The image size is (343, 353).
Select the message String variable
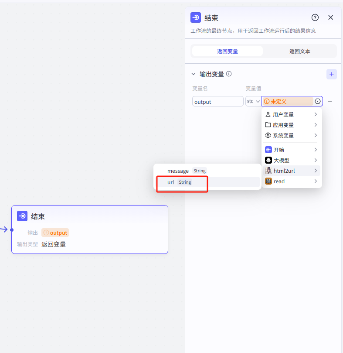pos(207,171)
